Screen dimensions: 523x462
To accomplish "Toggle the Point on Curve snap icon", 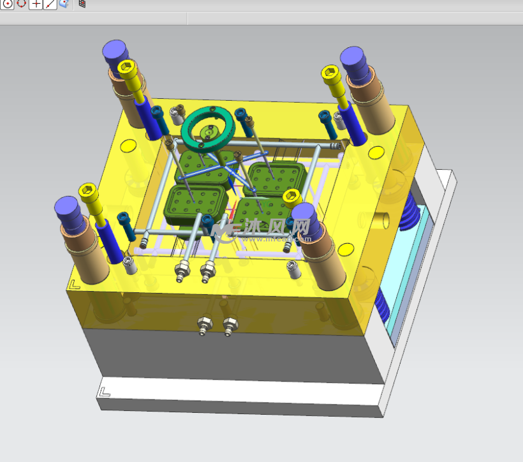I will (50, 3).
